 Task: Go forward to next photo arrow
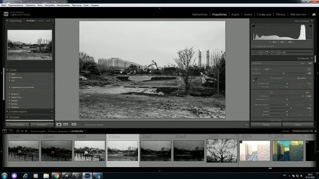(26, 131)
